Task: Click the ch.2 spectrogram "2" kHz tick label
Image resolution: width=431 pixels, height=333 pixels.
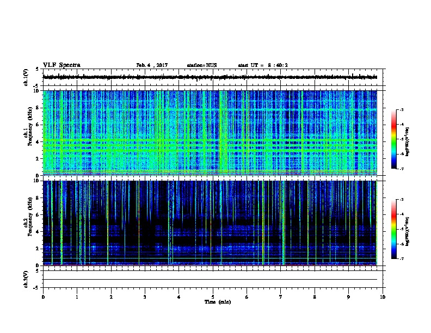Action: (x=38, y=249)
